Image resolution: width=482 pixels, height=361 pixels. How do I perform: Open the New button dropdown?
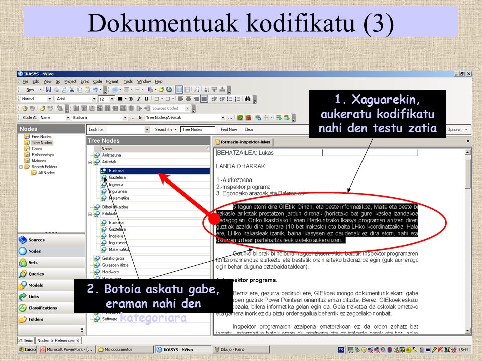point(41,90)
